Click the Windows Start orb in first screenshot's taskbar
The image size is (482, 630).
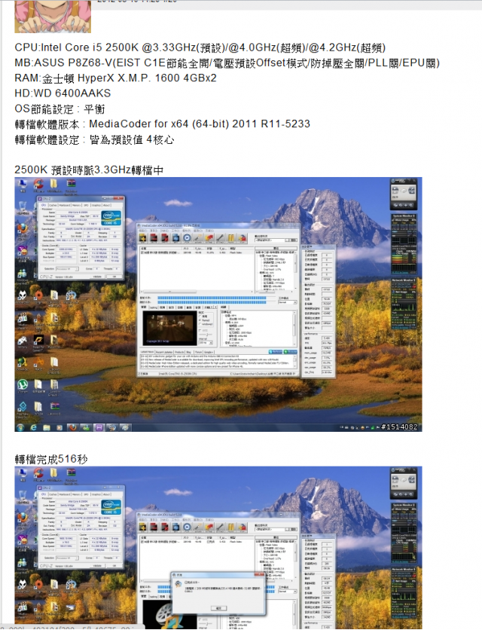pyautogui.click(x=20, y=427)
